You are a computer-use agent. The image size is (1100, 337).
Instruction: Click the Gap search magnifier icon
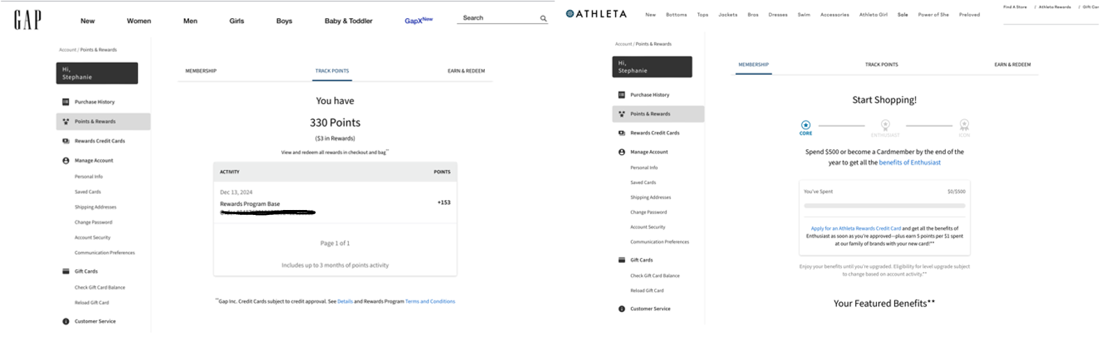click(x=543, y=19)
